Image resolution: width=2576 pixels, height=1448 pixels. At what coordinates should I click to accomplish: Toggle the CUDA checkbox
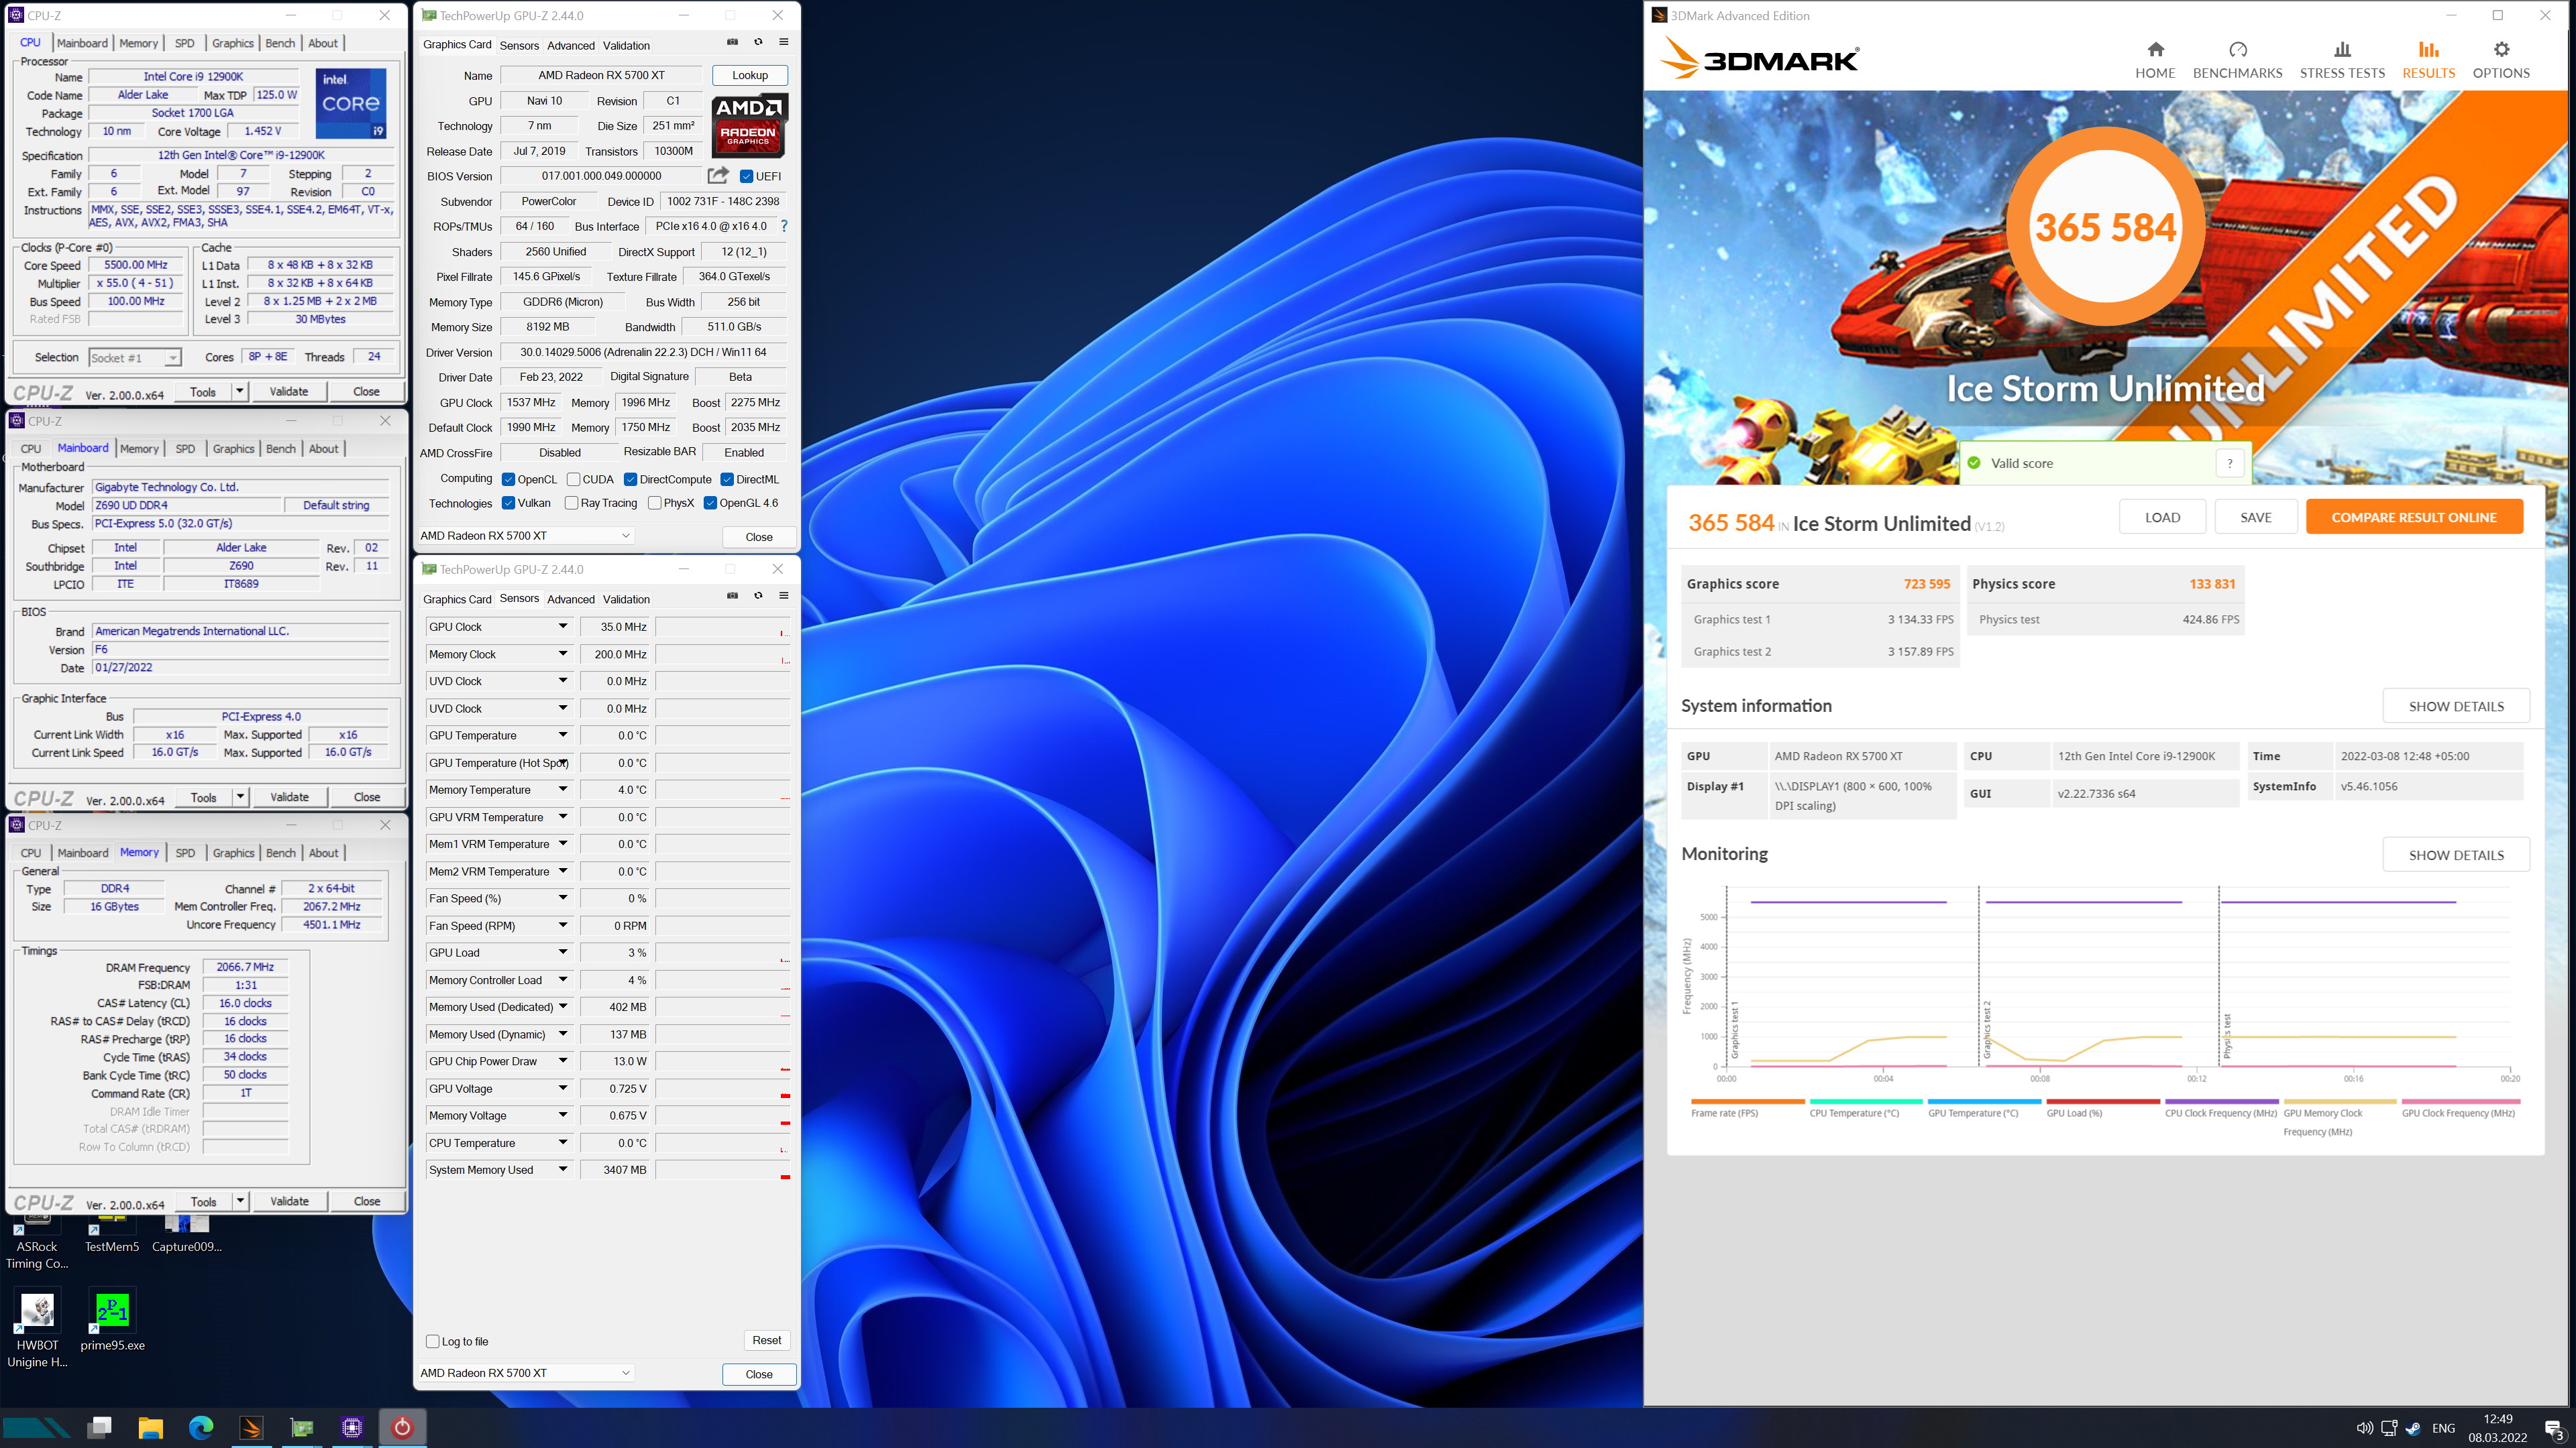click(573, 480)
